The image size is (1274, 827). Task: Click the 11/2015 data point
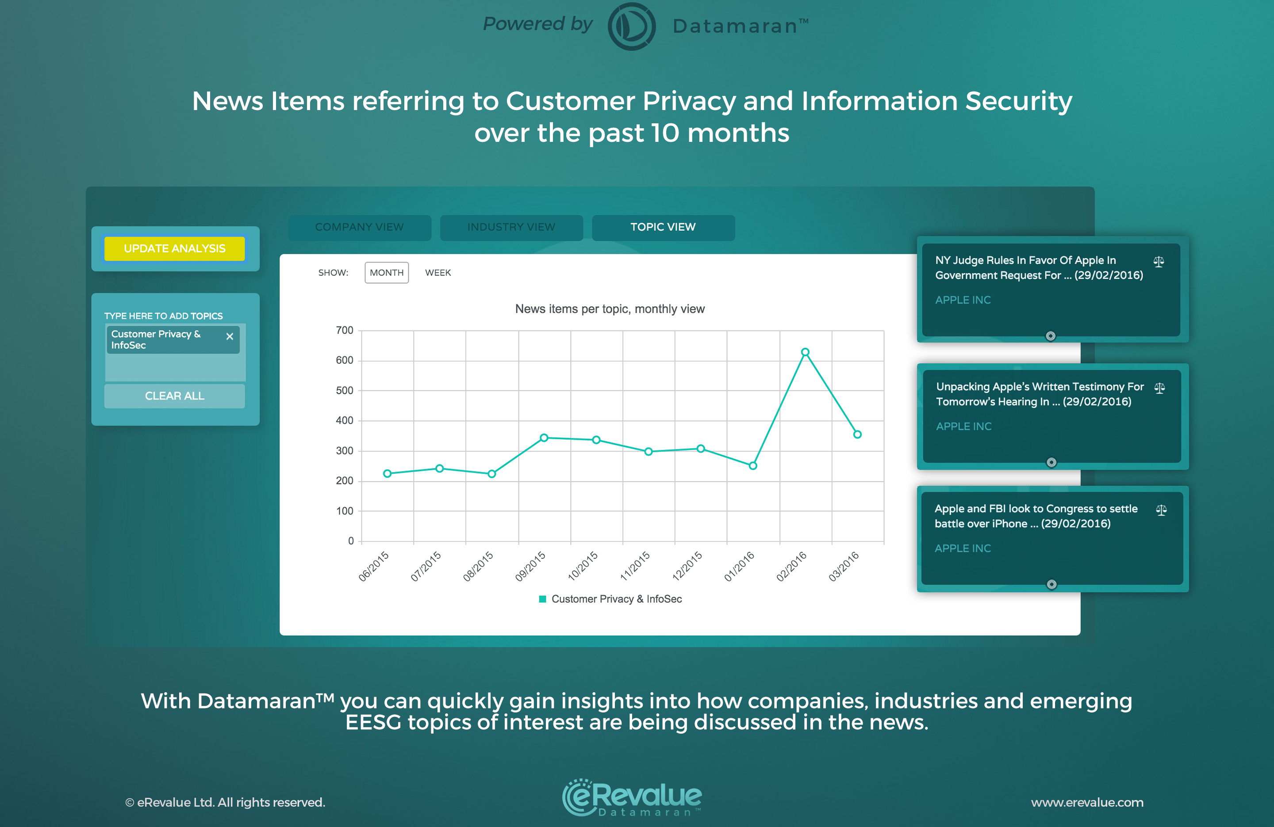pyautogui.click(x=648, y=451)
